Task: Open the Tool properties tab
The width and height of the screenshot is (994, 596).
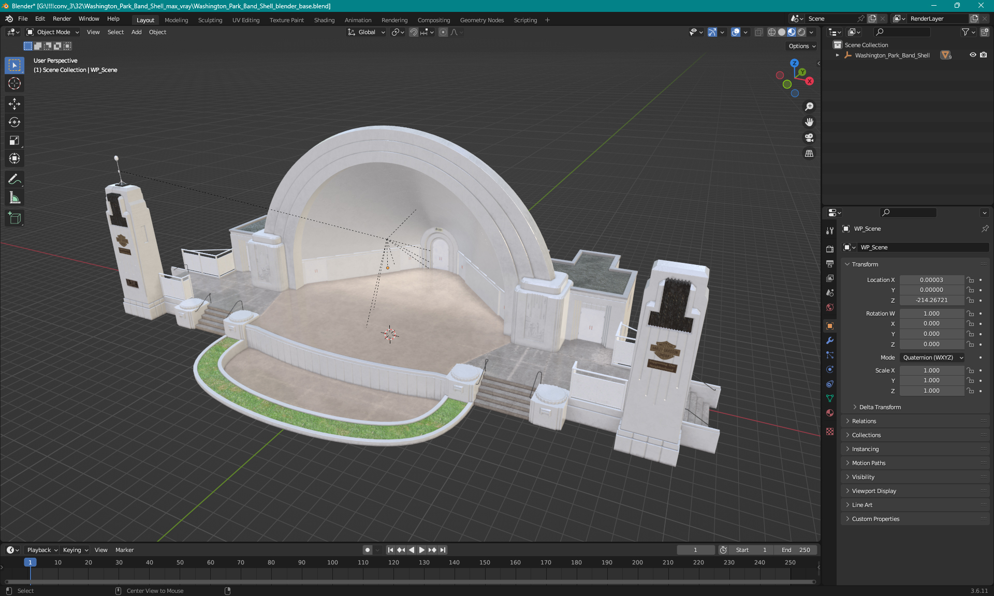Action: 830,231
